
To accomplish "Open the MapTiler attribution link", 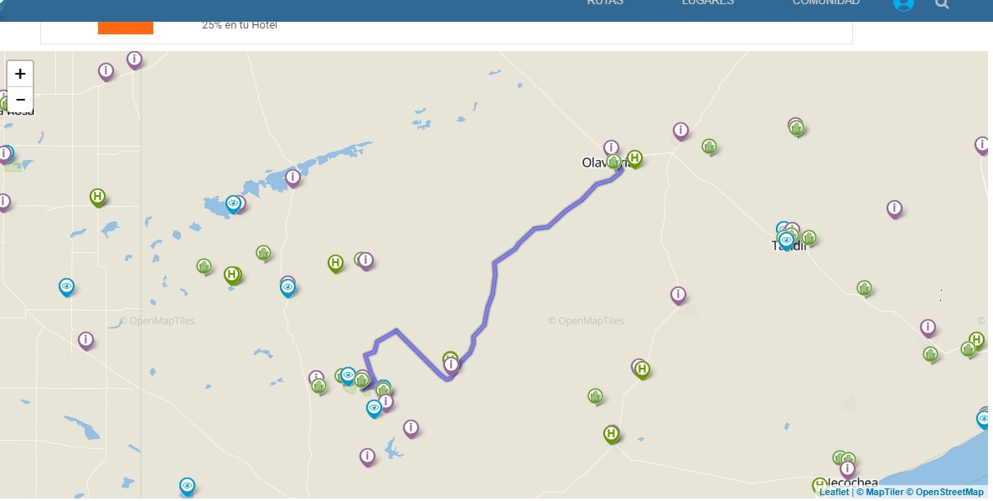I will (880, 492).
